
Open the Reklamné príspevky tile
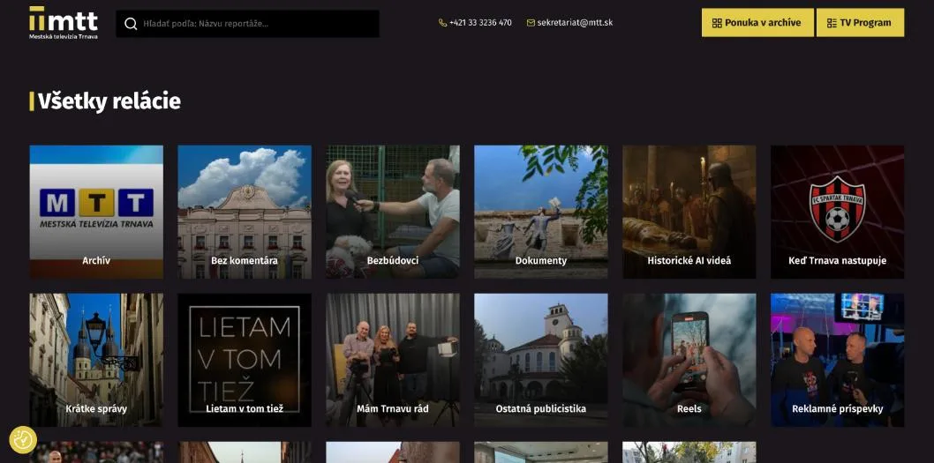[x=838, y=360]
